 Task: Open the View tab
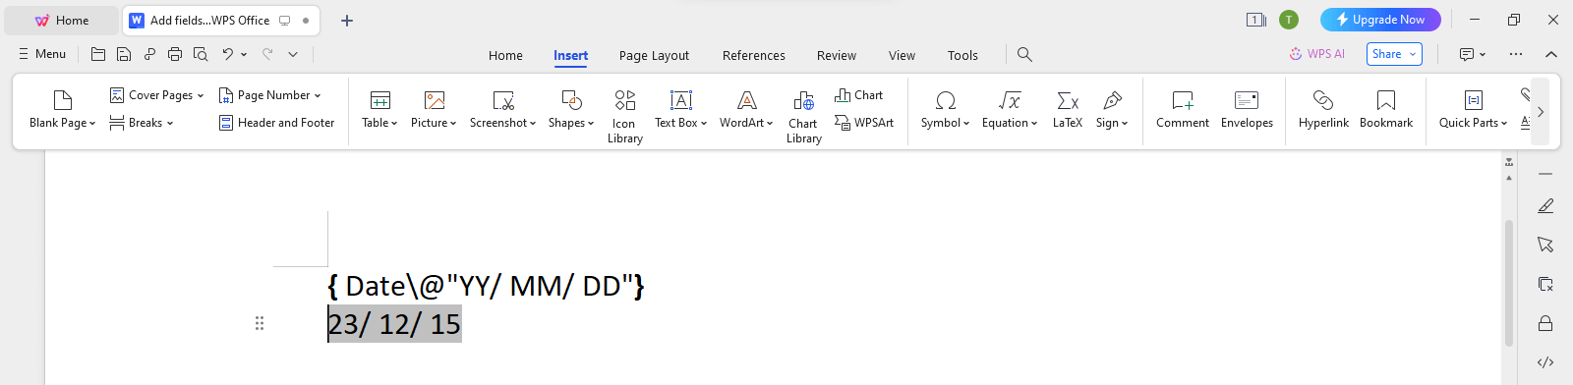902,55
